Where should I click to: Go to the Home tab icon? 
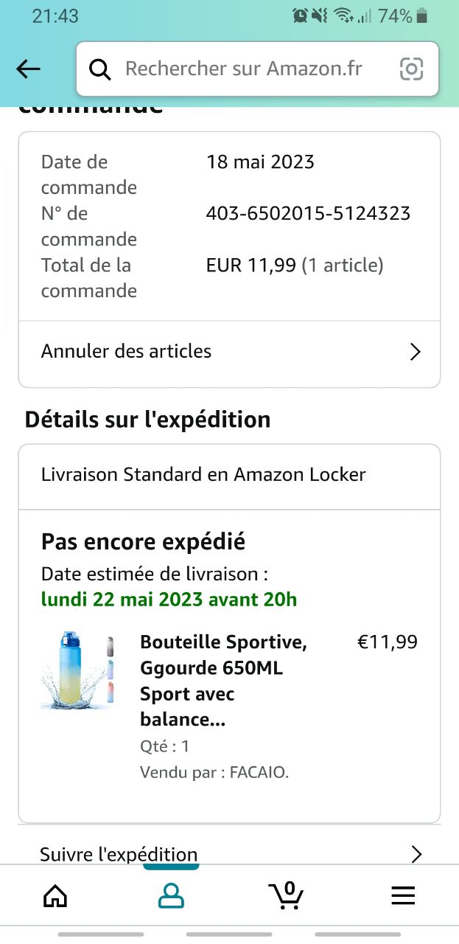[55, 895]
